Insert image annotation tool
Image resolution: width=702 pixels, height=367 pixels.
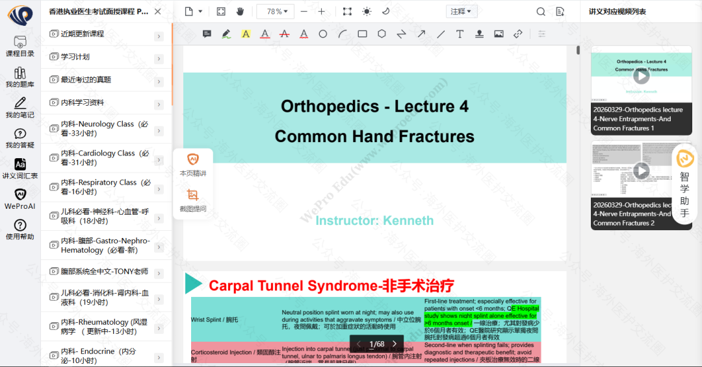(499, 34)
